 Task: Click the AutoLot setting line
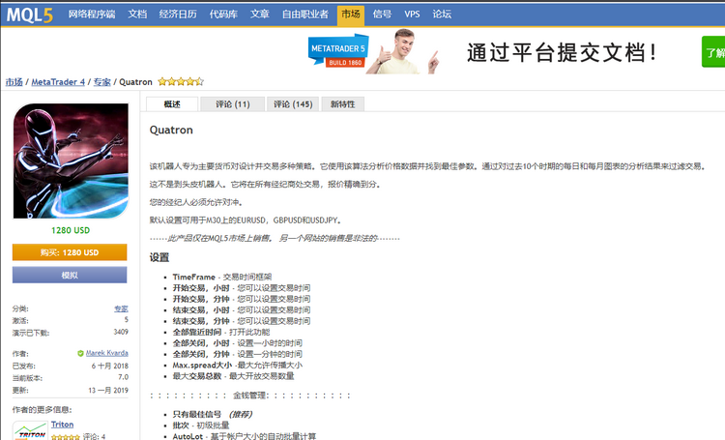pyautogui.click(x=245, y=436)
